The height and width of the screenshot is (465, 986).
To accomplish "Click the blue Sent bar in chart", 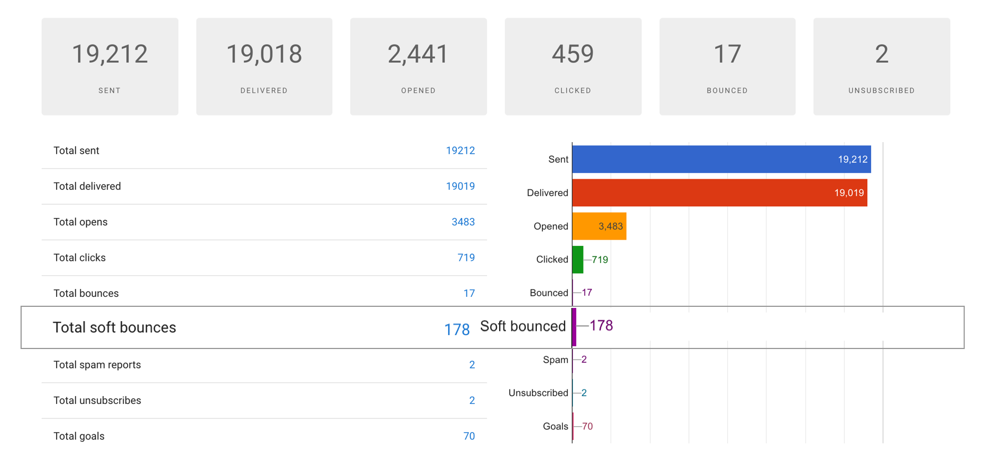I will (721, 159).
